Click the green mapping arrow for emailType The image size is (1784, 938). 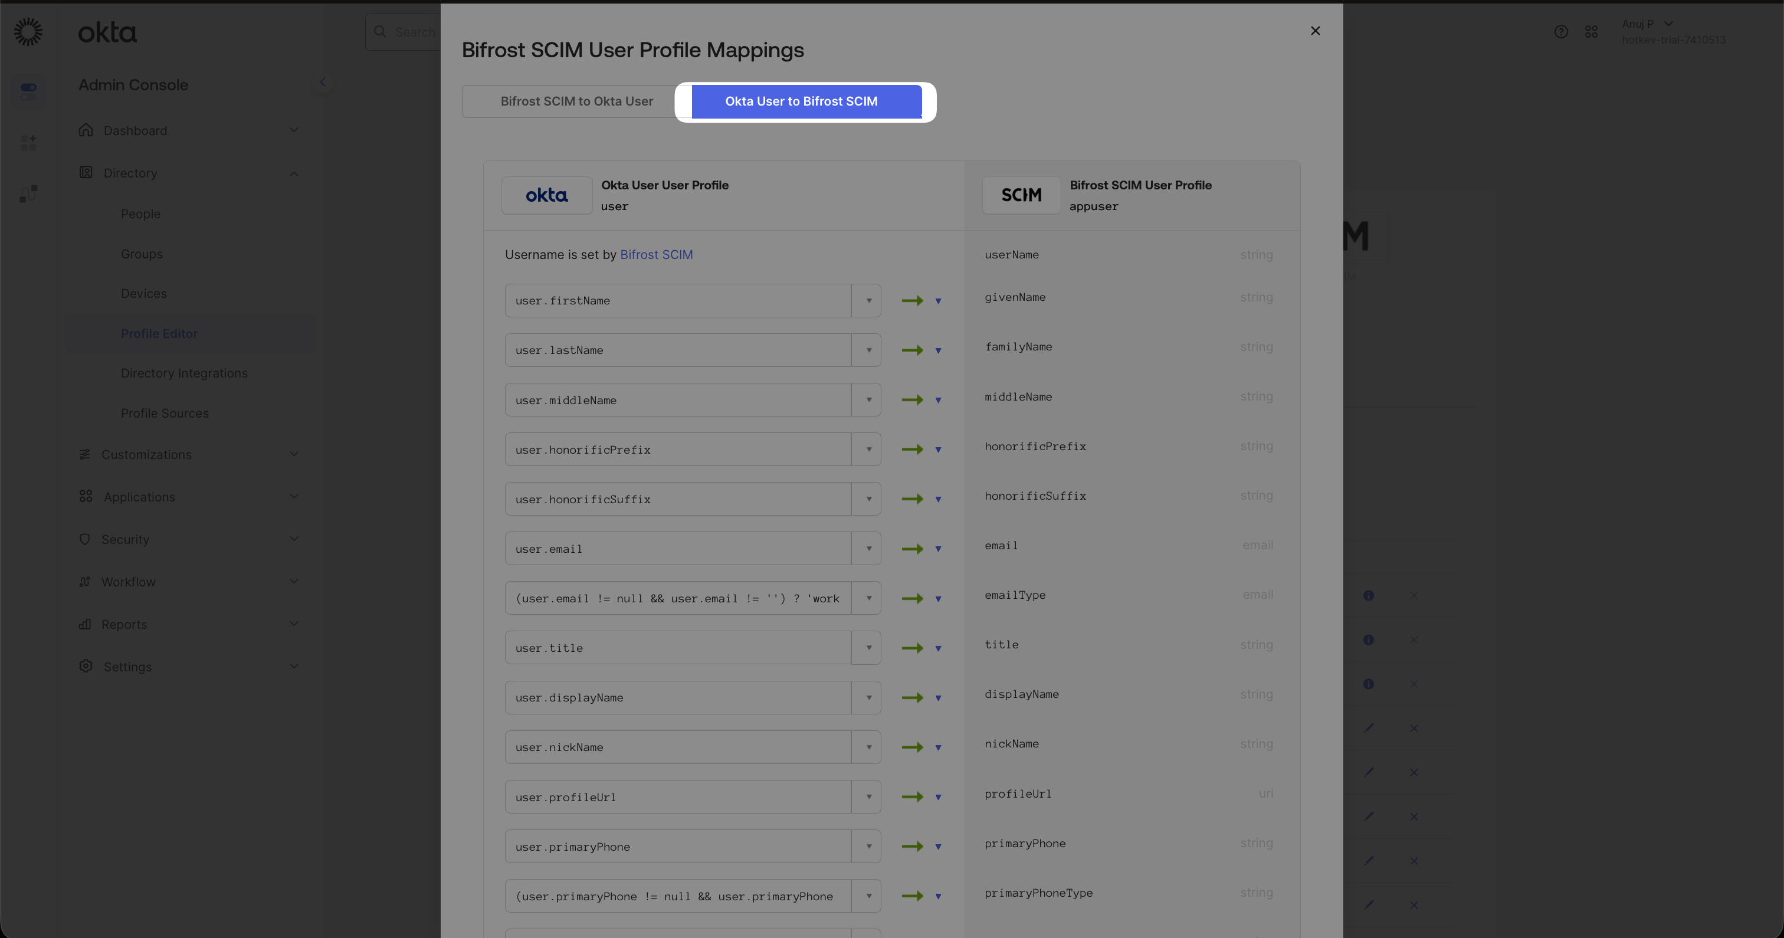coord(912,599)
